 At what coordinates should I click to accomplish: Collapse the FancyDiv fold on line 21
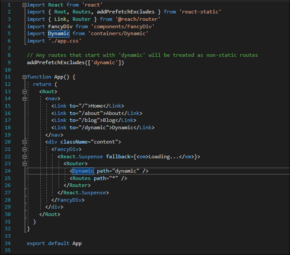coord(24,149)
